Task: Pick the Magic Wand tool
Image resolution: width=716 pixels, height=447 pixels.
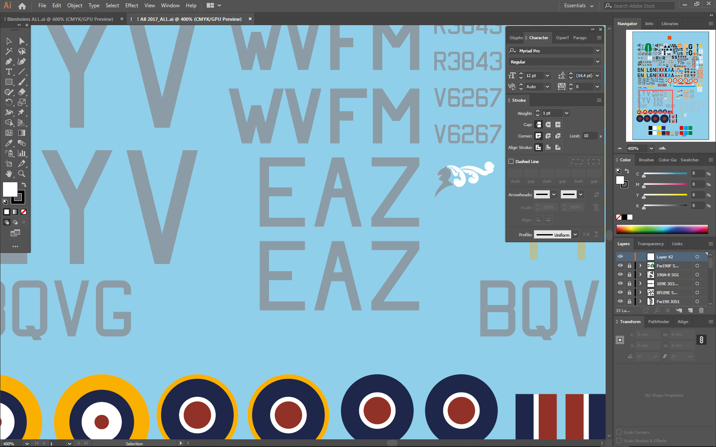Action: click(9, 52)
